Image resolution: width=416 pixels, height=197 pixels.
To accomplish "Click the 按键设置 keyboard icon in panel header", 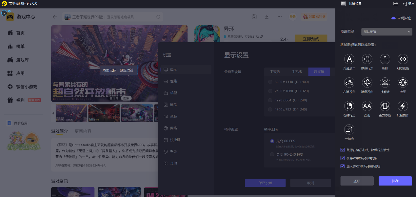I will (x=343, y=4).
